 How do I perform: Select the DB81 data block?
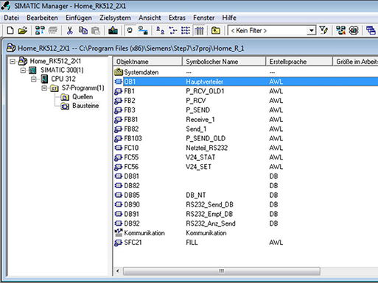coord(246,176)
